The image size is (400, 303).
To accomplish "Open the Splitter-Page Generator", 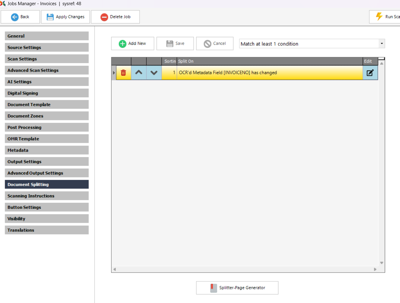I will [237, 288].
